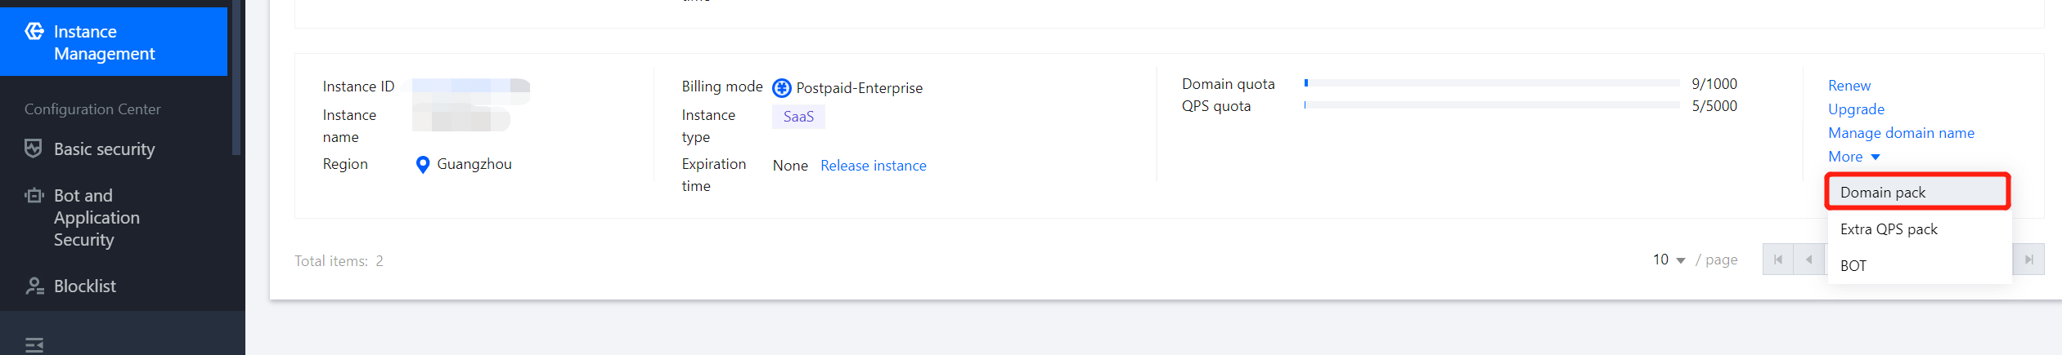Open Manage domain name
The image size is (2062, 355).
tap(1901, 133)
